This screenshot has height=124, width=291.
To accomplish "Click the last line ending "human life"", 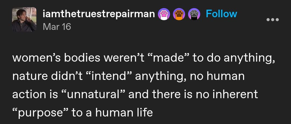I will coord(82,112).
